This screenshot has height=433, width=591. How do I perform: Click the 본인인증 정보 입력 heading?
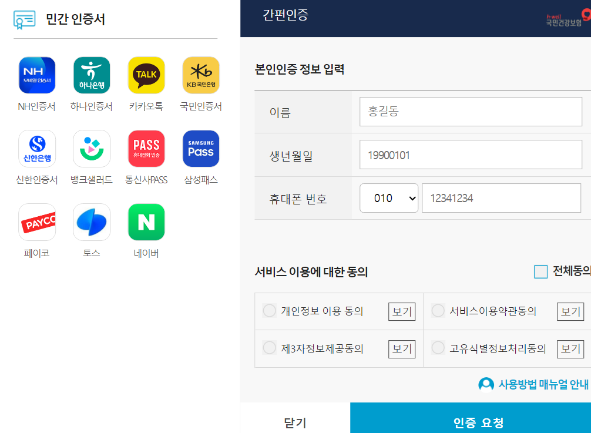point(300,69)
